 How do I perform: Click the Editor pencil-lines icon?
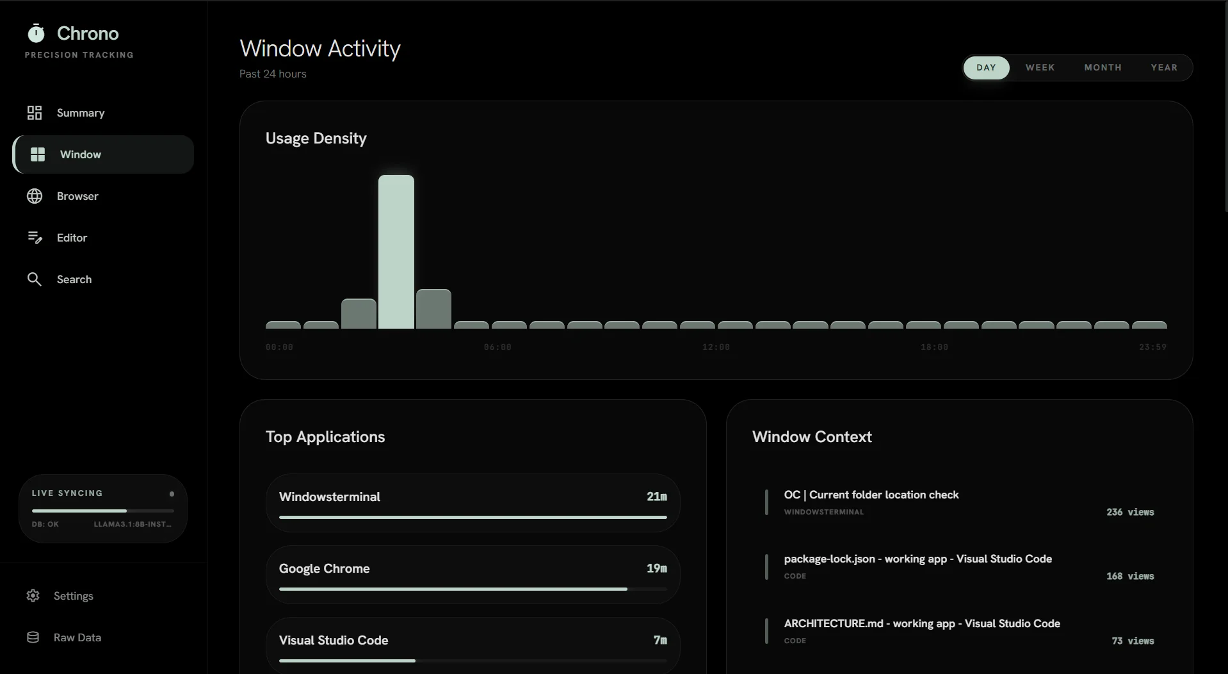click(x=35, y=238)
